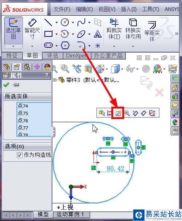The image size is (182, 221).
Task: Select the Spline sketch tool
Action: (81, 22)
